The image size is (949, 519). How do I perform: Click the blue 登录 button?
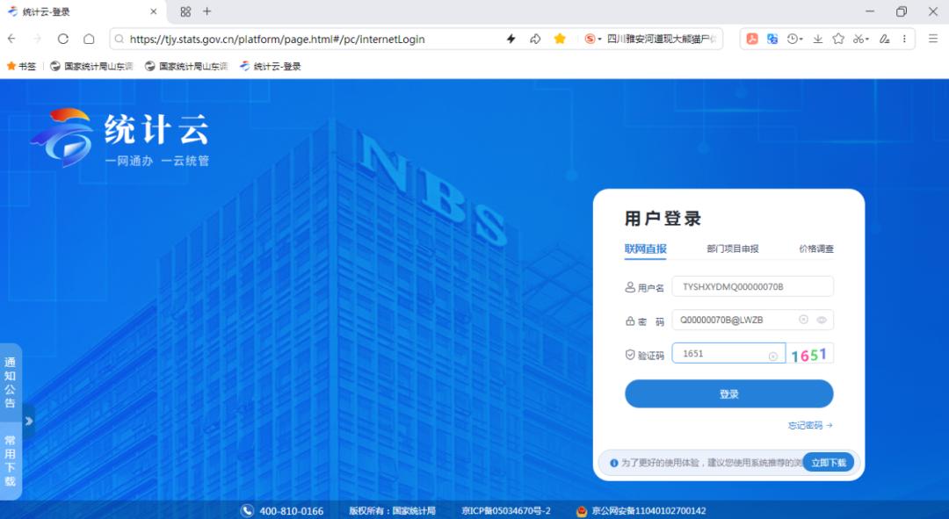(x=728, y=393)
